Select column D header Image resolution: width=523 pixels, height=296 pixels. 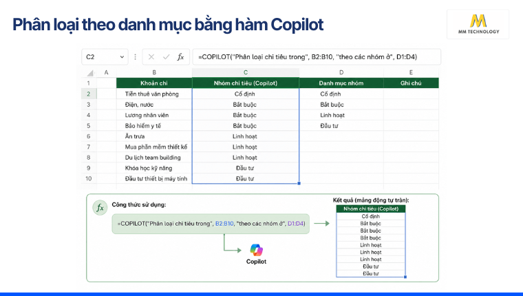pyautogui.click(x=341, y=72)
